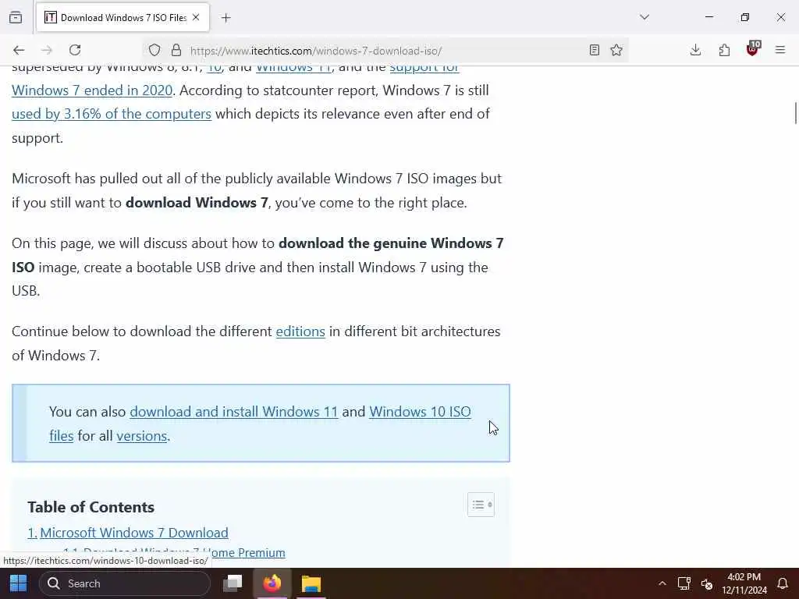Open tracking protection shield info
This screenshot has width=799, height=599.
tap(154, 50)
